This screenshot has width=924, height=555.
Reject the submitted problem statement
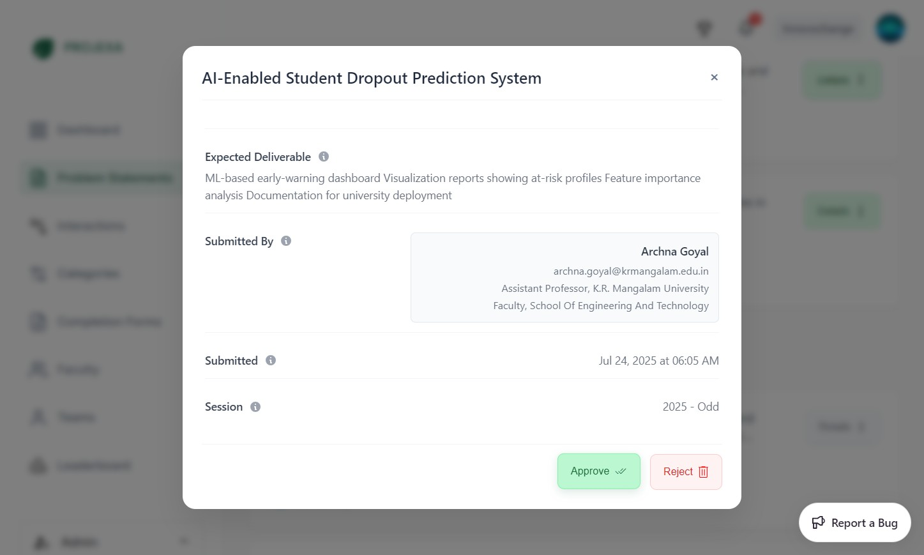tap(686, 471)
